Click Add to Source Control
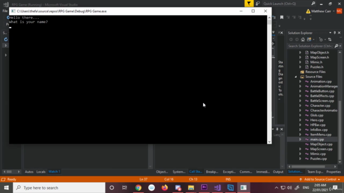This screenshot has height=193, width=344. click(320, 179)
